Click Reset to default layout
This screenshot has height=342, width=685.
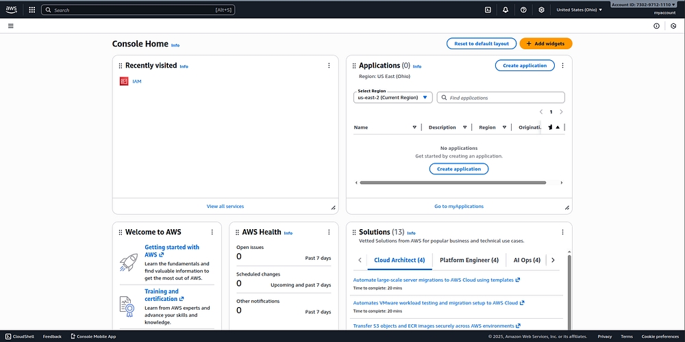tap(482, 44)
